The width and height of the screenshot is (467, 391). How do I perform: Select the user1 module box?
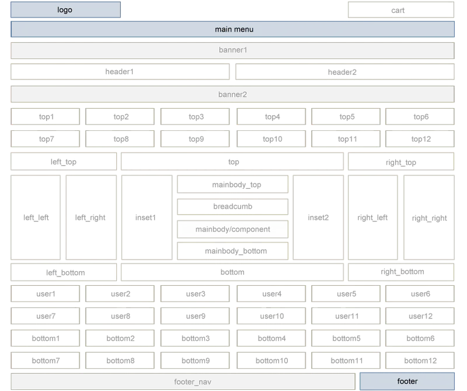pos(46,294)
